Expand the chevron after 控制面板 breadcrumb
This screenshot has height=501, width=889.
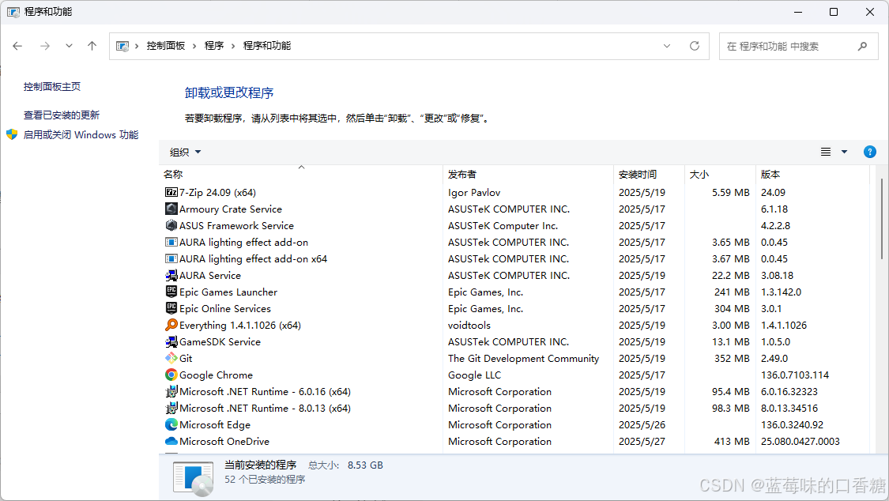[x=194, y=46]
